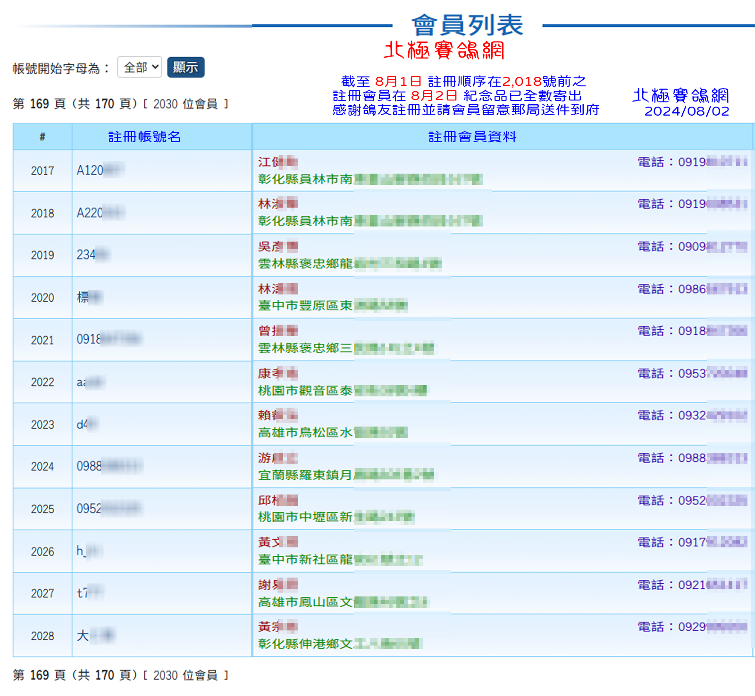Click the 顯示 button
755x696 pixels.
(x=185, y=67)
